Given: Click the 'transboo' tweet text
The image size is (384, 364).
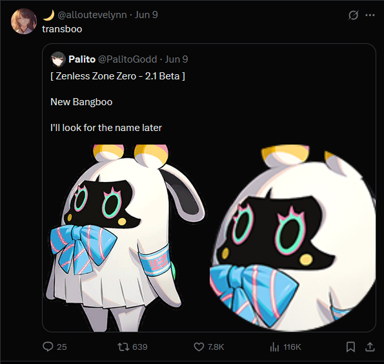Looking at the screenshot, I should point(62,29).
